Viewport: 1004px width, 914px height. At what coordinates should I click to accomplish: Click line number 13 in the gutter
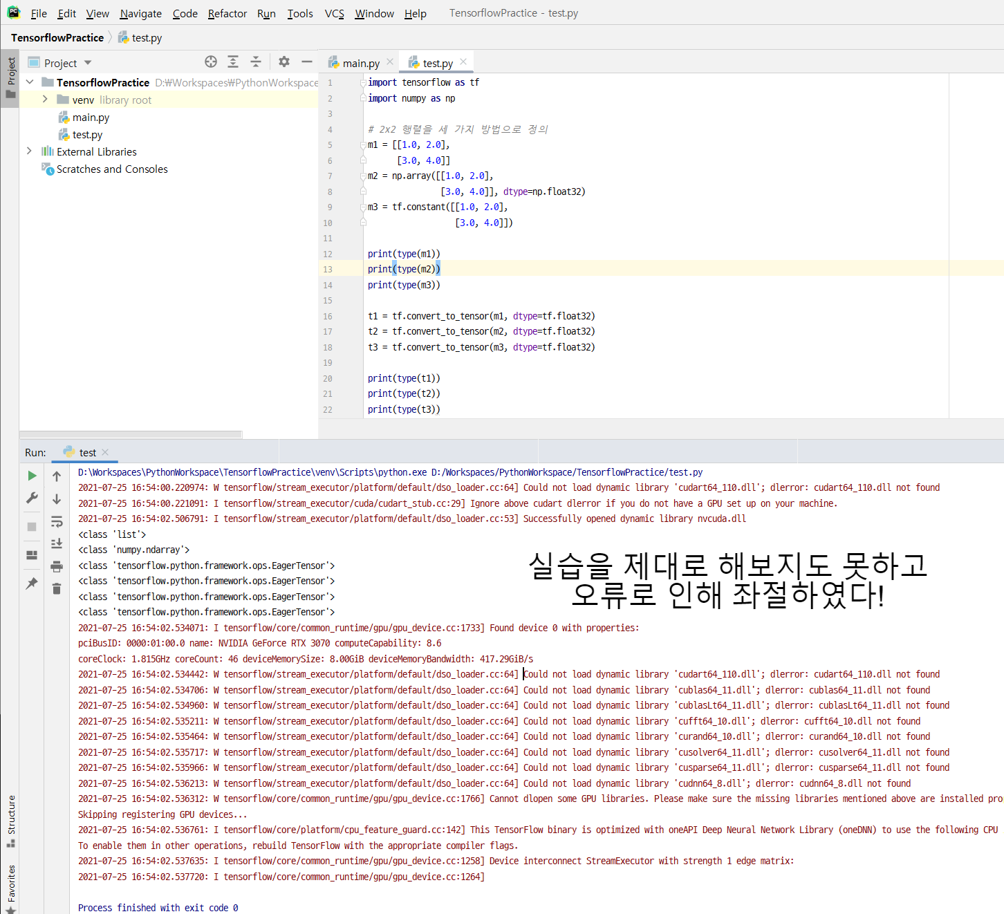[328, 270]
